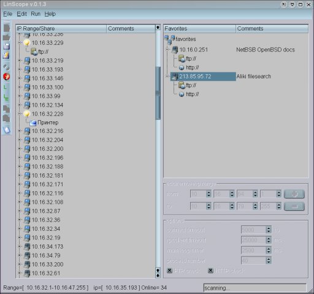Click the last octet field in to row
The width and height of the screenshot is (314, 294).
click(270, 206)
